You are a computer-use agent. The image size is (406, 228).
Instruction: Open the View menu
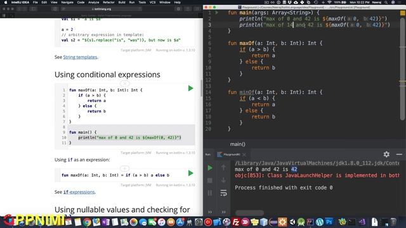point(54,3)
